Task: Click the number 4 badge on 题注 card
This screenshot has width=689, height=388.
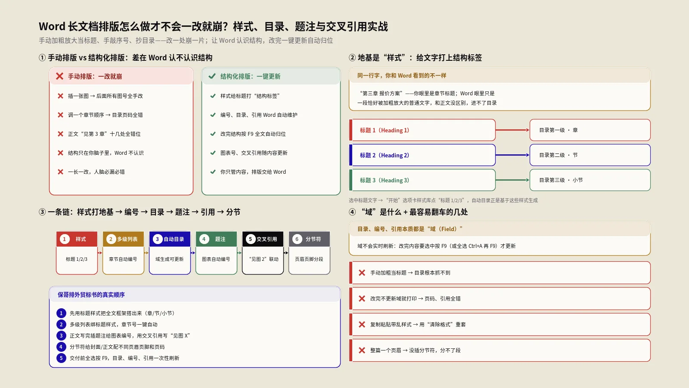Action: (204, 239)
